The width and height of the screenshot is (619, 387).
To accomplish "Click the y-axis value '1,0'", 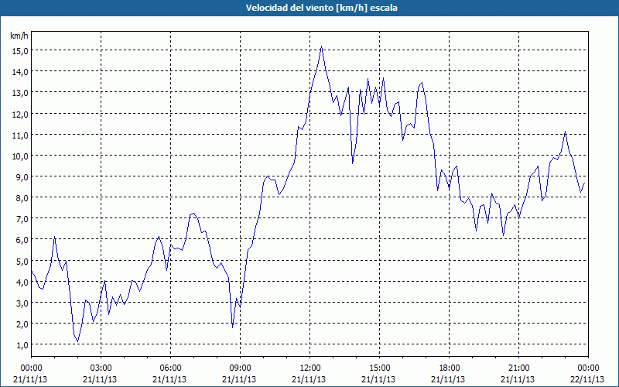I will click(x=22, y=344).
